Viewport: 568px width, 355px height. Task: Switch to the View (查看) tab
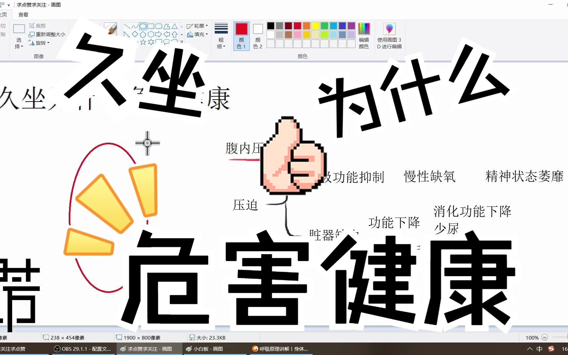[23, 14]
